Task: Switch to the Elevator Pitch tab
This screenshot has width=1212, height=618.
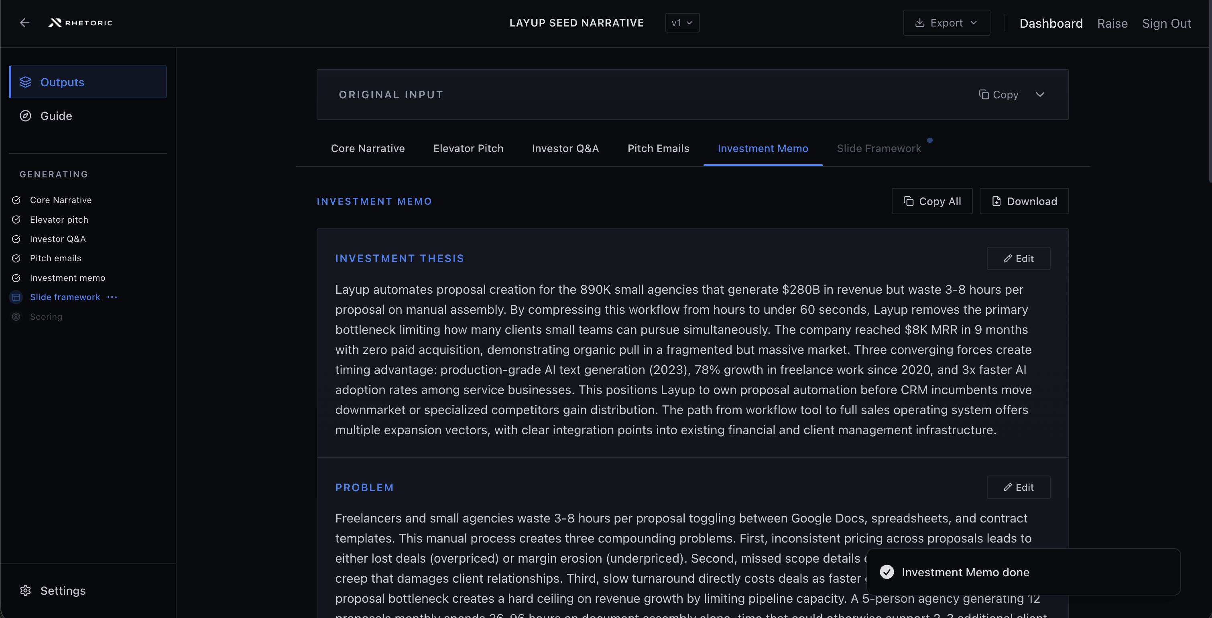Action: tap(468, 148)
